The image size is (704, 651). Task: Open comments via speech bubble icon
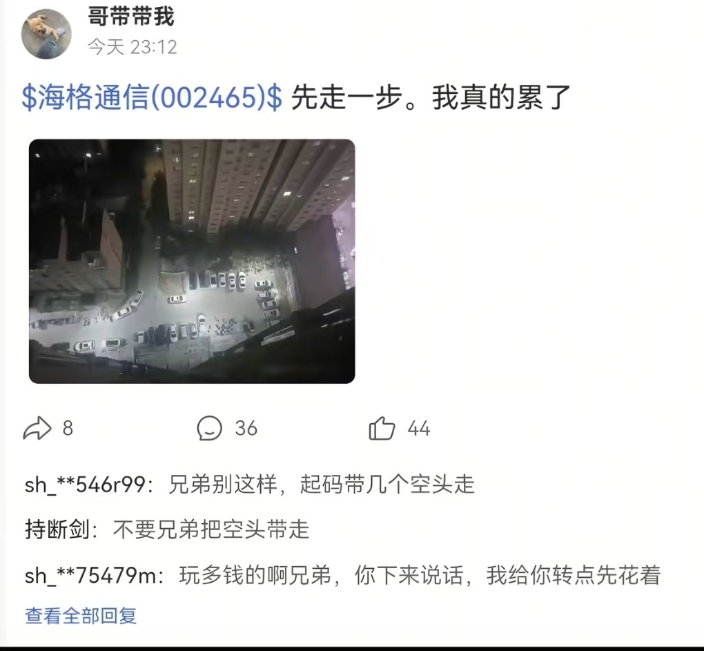[209, 428]
